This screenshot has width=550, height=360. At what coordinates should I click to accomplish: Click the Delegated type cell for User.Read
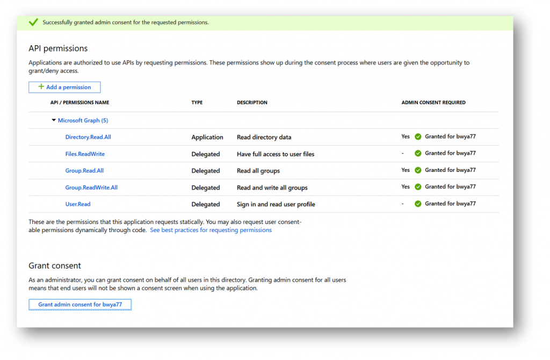[x=206, y=204]
